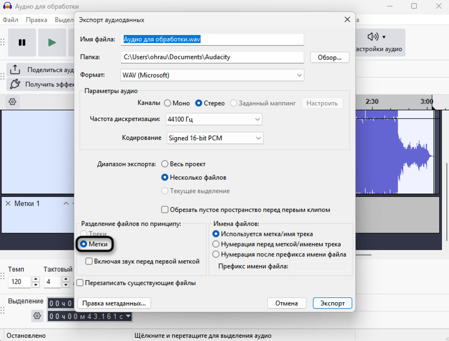Decrease time signature value down arrow
The image size is (449, 341).
pyautogui.click(x=66, y=284)
